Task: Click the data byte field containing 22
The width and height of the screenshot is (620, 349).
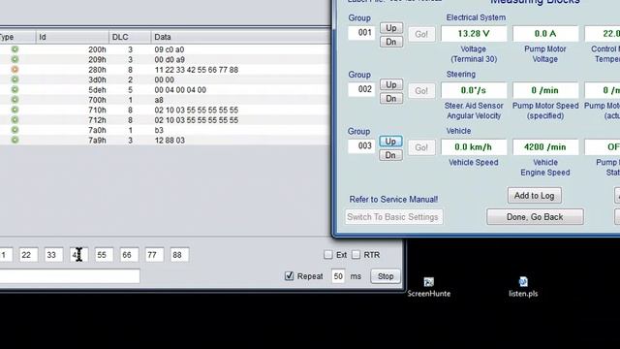Action: point(28,255)
